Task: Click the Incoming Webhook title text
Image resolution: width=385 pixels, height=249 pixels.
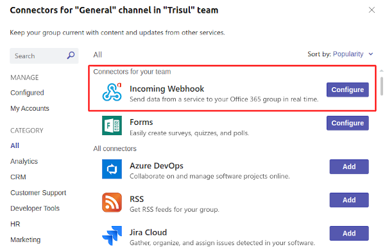Action: point(167,89)
